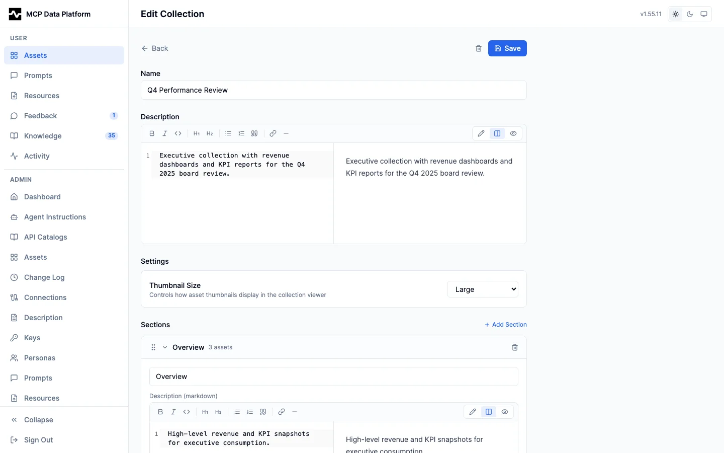Screen dimensions: 724x453
Task: Open Resources under ADMIN in sidebar
Action: coord(64,398)
